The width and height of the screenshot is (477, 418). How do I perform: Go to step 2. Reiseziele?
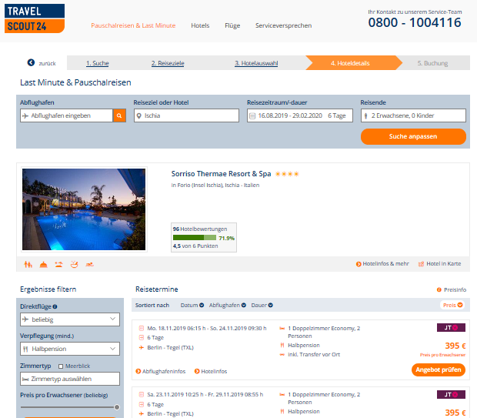pyautogui.click(x=168, y=63)
